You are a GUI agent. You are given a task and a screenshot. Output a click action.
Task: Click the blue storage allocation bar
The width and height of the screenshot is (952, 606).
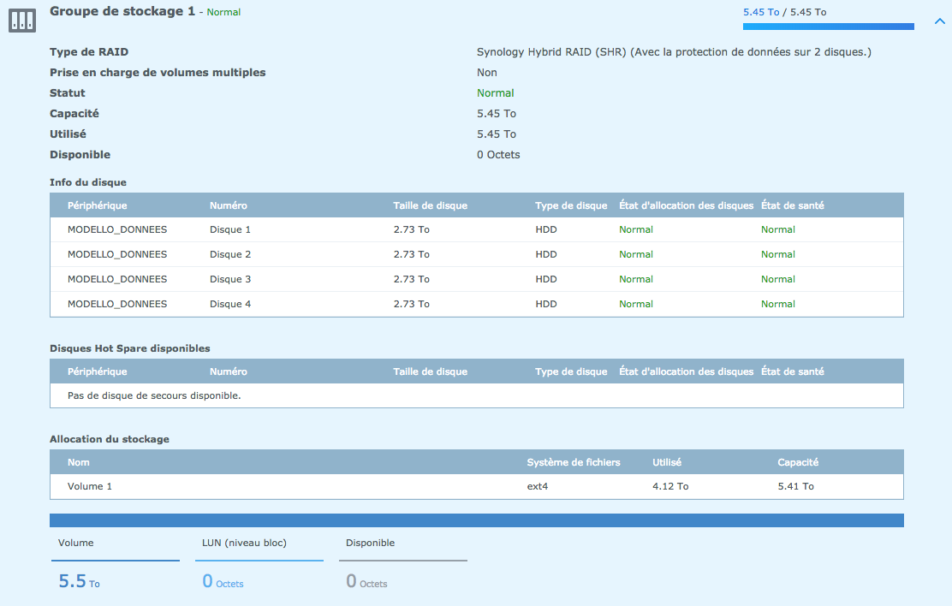477,520
